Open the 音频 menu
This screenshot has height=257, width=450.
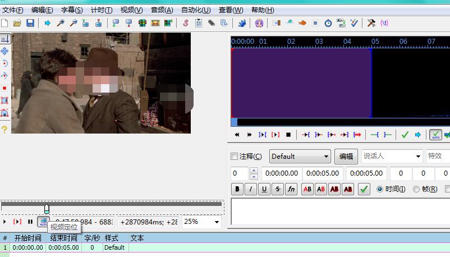click(x=162, y=10)
